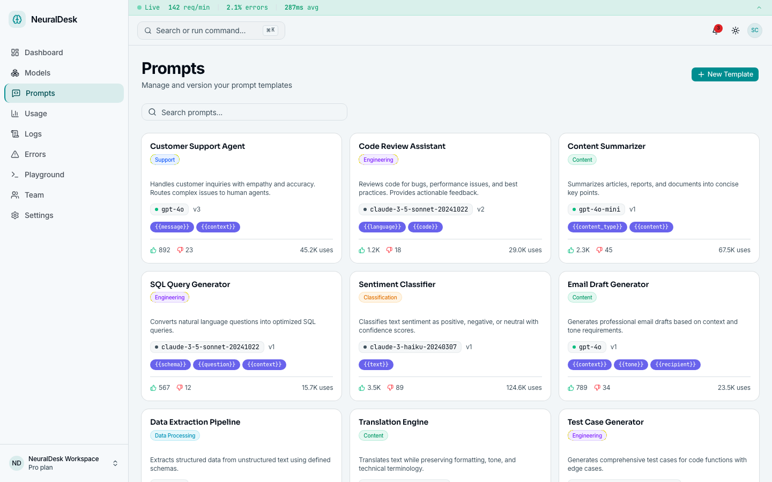Click the New Template button
Screen dimensions: 772x482
click(x=725, y=74)
